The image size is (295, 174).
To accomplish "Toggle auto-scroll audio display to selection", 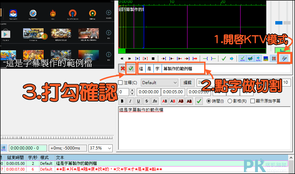I will (258, 59).
